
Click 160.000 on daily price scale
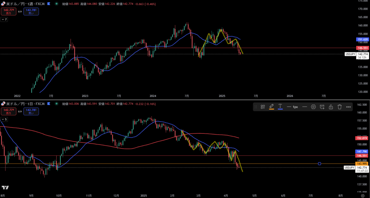(362, 113)
